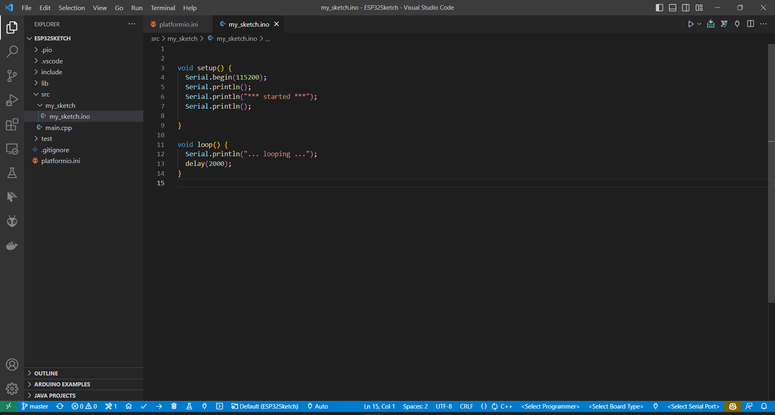This screenshot has height=415, width=775.
Task: Click the Arduino Upload icon in editor toolbar
Action: coord(711,24)
